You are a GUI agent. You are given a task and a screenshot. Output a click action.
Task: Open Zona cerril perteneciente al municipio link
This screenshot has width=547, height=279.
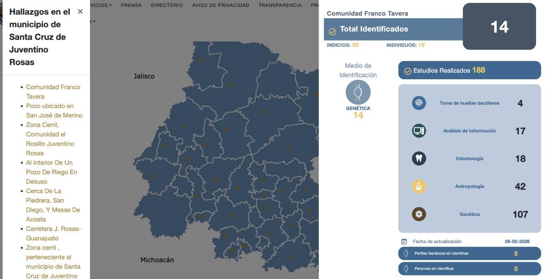pyautogui.click(x=53, y=262)
